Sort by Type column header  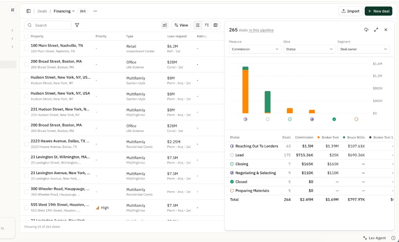pos(130,36)
